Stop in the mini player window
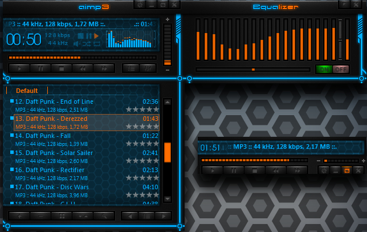367x232 pixels. pyautogui.click(x=255, y=170)
